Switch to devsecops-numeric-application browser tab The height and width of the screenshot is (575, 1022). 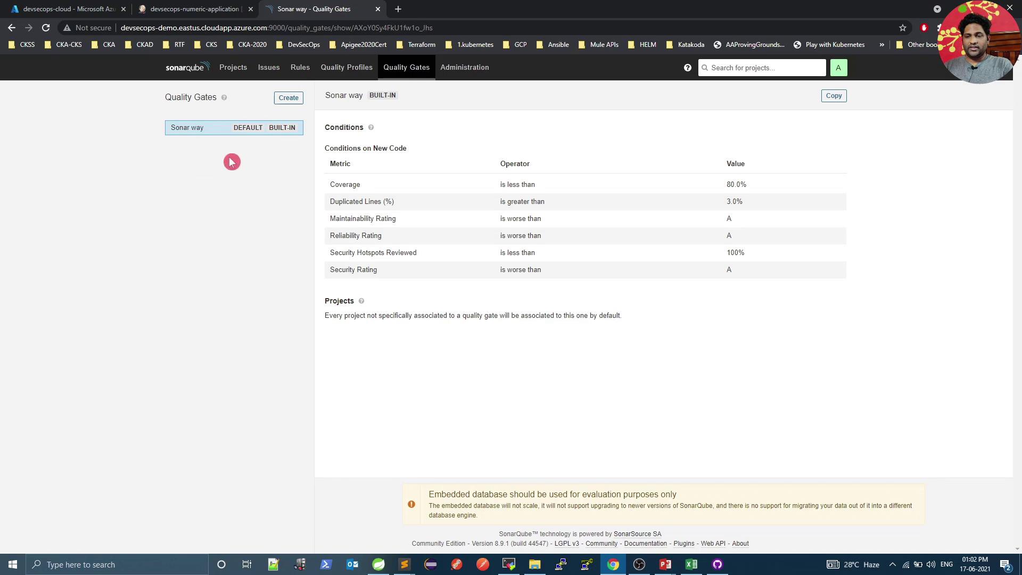(194, 9)
